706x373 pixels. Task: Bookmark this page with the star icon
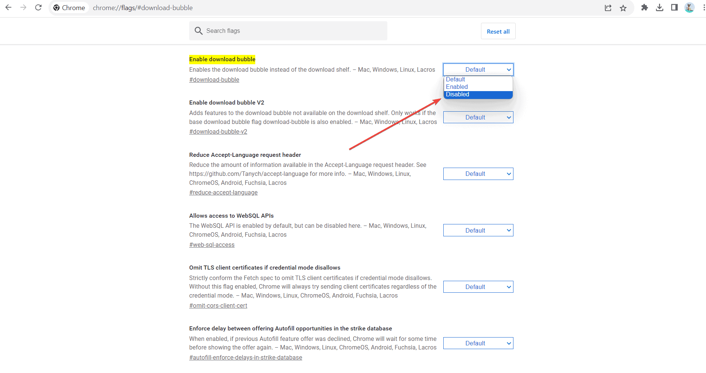[x=623, y=8]
